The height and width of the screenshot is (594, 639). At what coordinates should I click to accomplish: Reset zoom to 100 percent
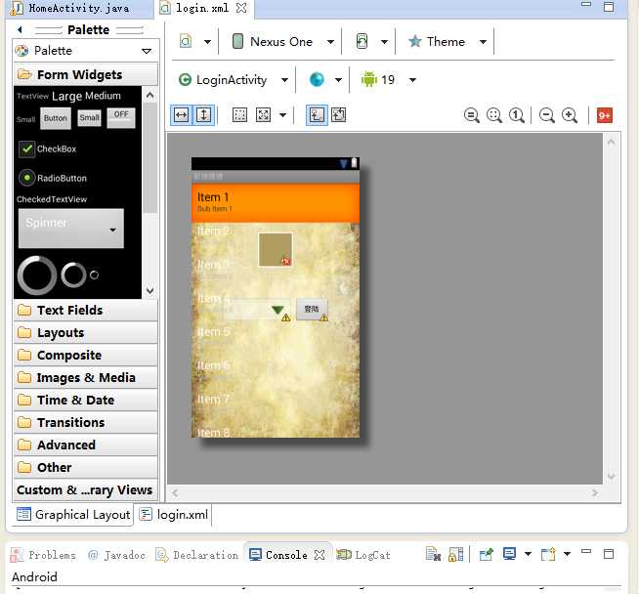tap(517, 115)
